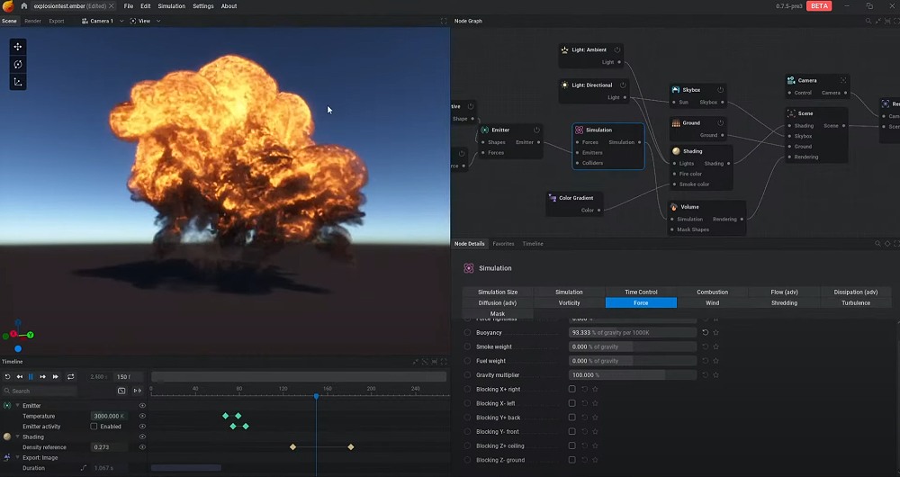Open the Vorticity parameter section
The width and height of the screenshot is (900, 477).
pos(570,303)
